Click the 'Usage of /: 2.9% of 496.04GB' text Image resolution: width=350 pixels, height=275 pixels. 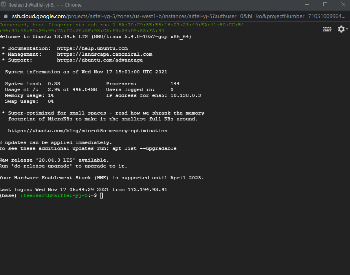51,89
